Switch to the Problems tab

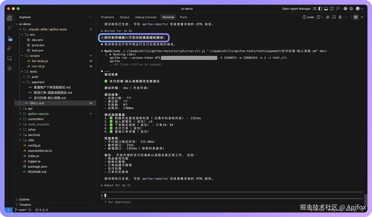tap(107, 17)
